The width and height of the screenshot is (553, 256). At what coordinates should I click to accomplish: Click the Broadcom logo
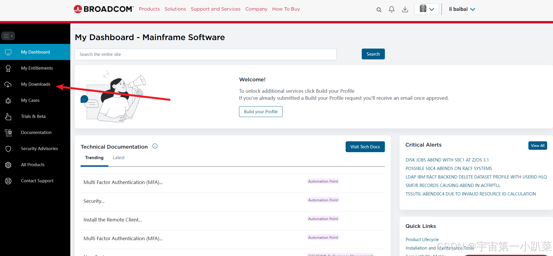tap(104, 9)
